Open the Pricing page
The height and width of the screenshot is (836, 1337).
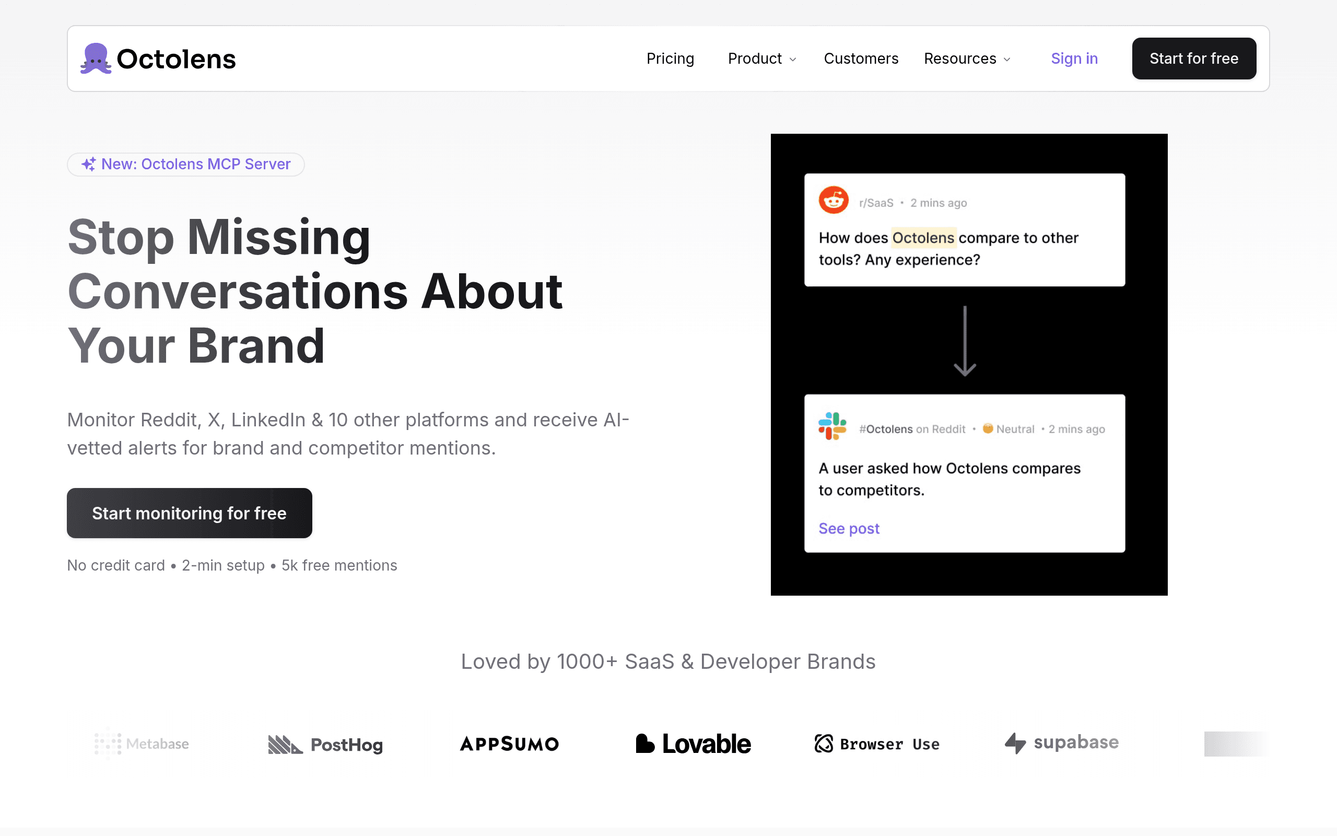670,59
